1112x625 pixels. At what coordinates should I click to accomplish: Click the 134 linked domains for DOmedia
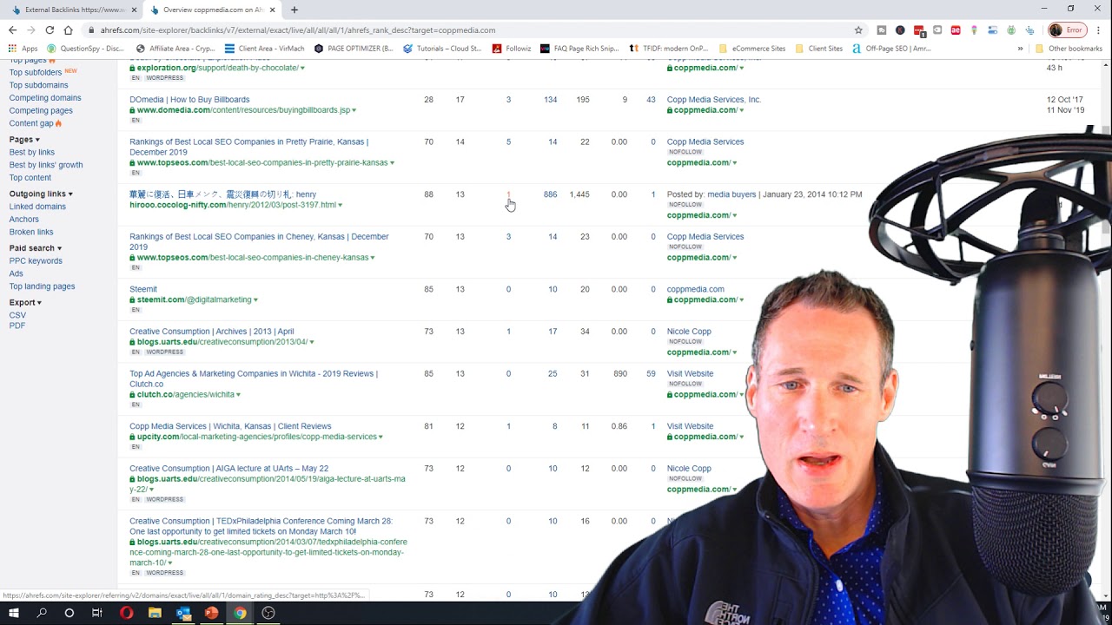click(550, 100)
